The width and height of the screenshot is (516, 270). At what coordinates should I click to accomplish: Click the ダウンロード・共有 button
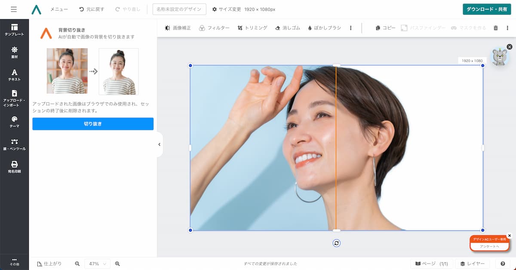click(486, 9)
